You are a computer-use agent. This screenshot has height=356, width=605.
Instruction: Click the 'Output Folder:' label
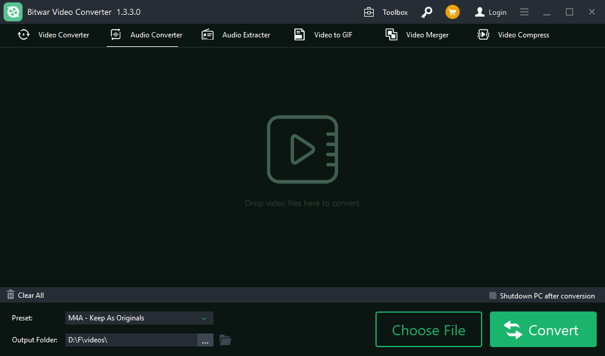pos(35,340)
